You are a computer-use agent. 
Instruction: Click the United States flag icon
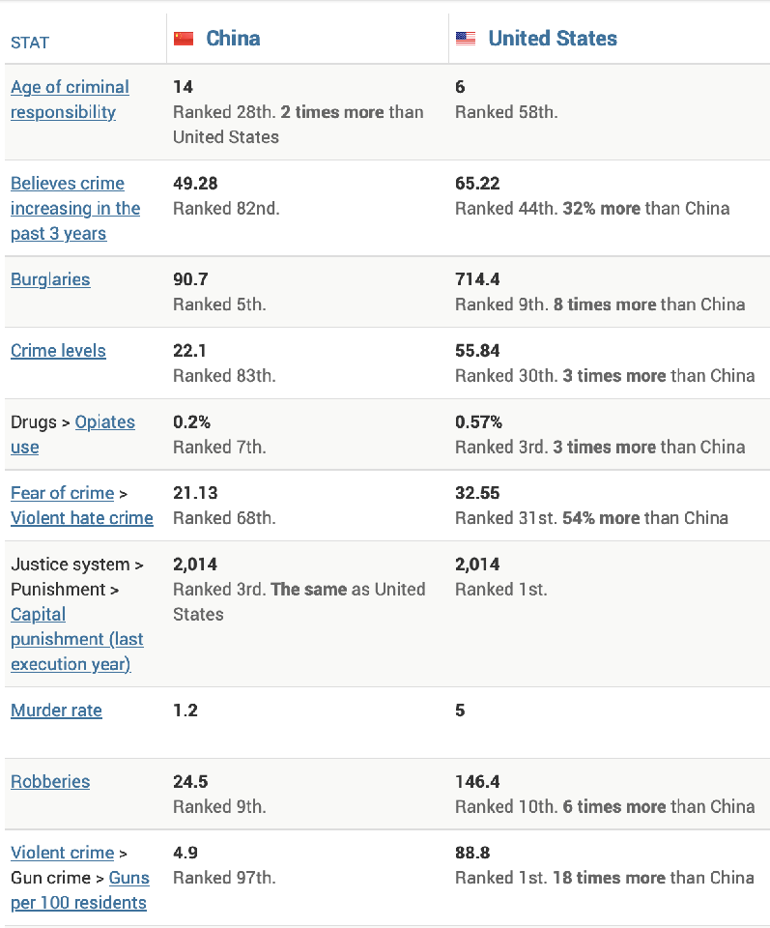pos(466,39)
